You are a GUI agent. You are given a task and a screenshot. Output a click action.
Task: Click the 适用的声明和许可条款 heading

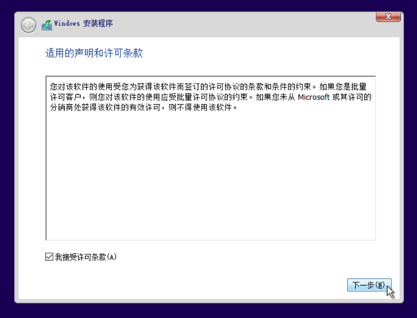[94, 53]
